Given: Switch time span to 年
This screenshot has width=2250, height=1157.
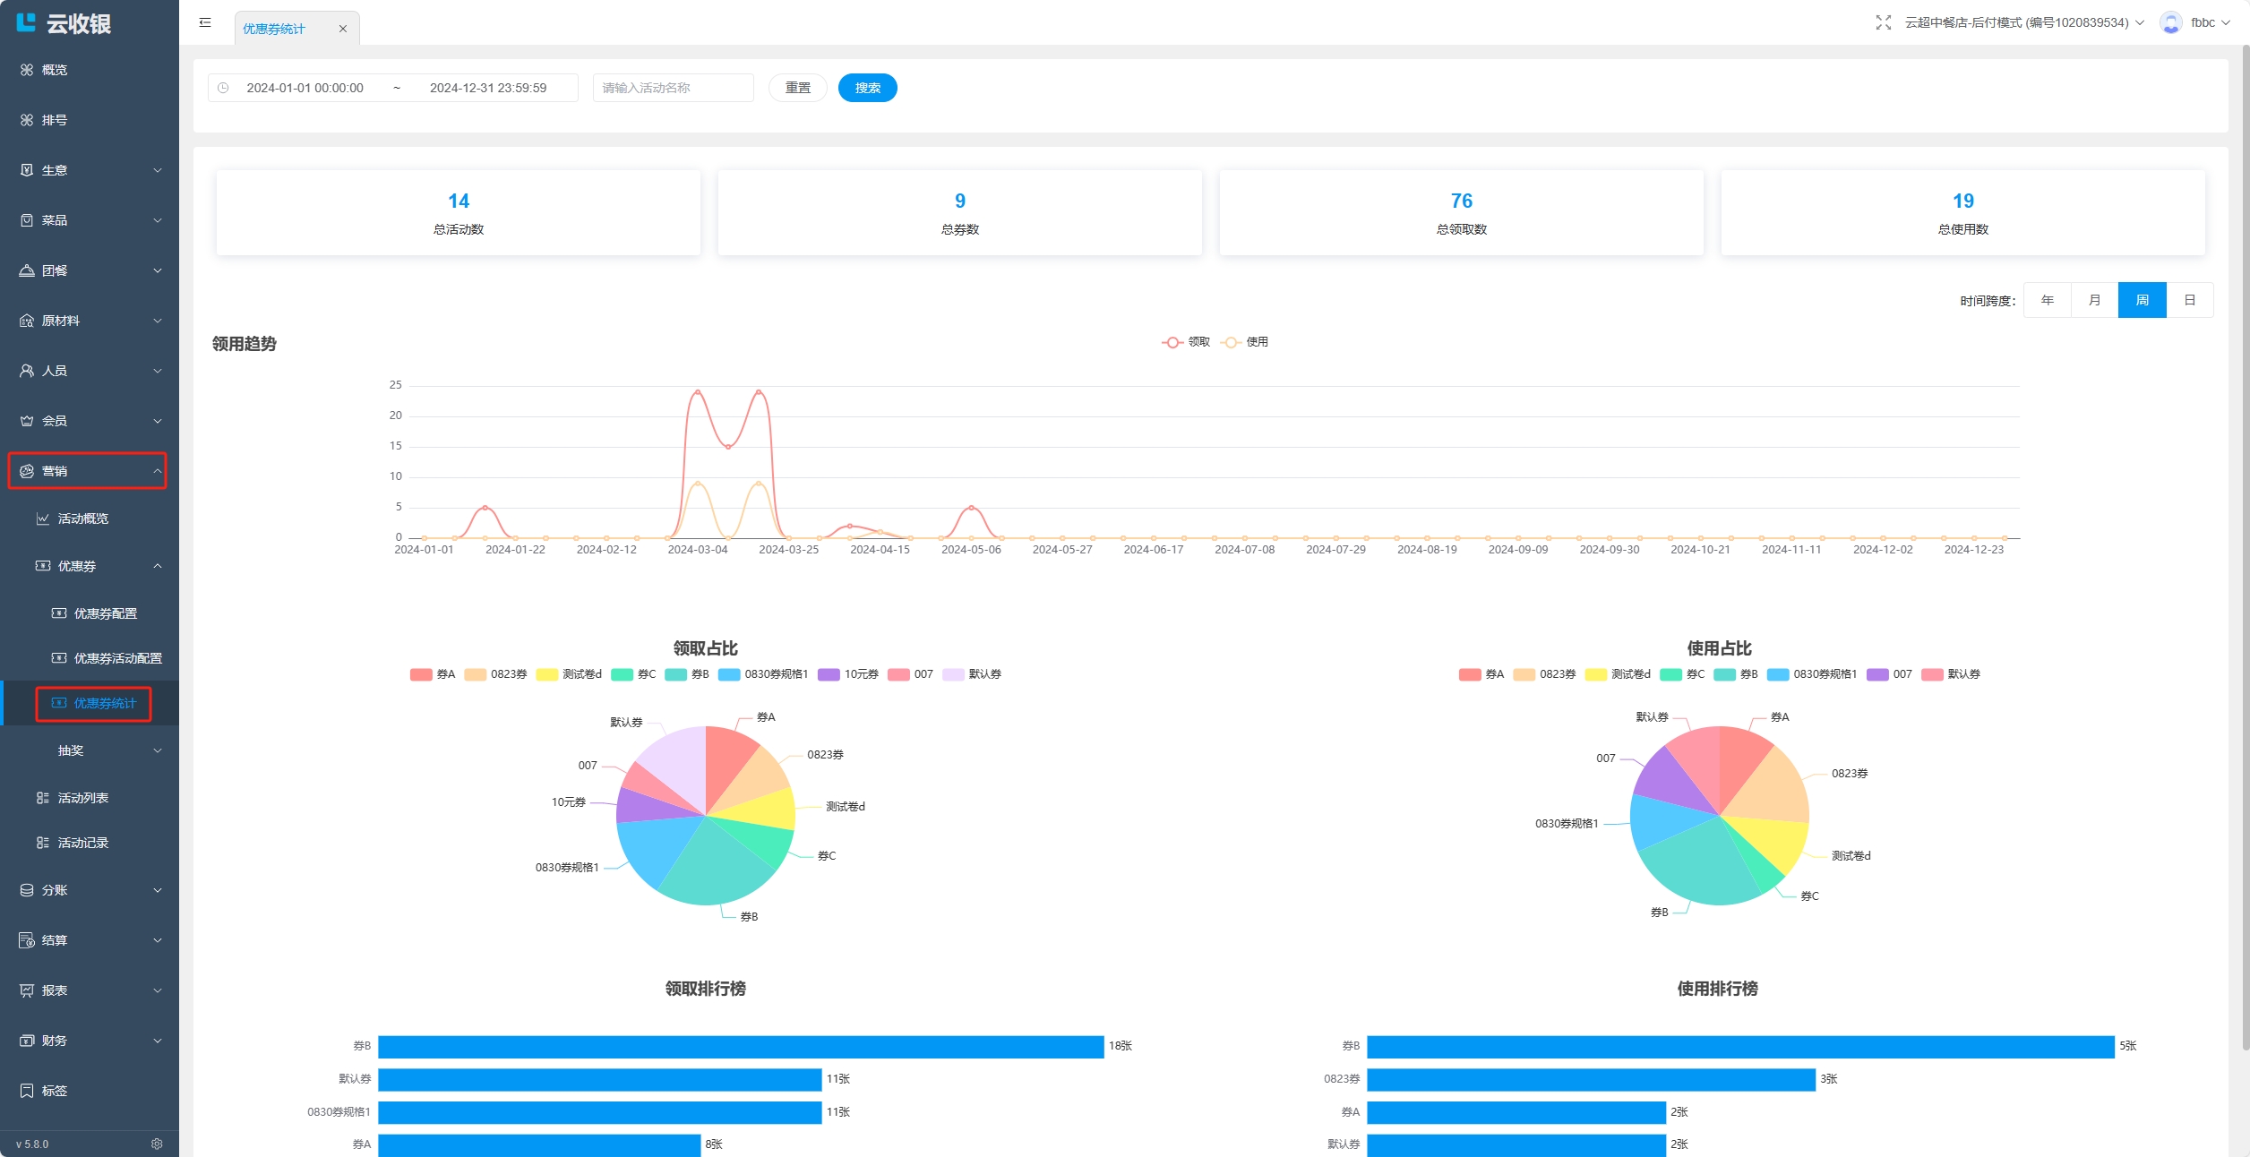Looking at the screenshot, I should click(2047, 300).
